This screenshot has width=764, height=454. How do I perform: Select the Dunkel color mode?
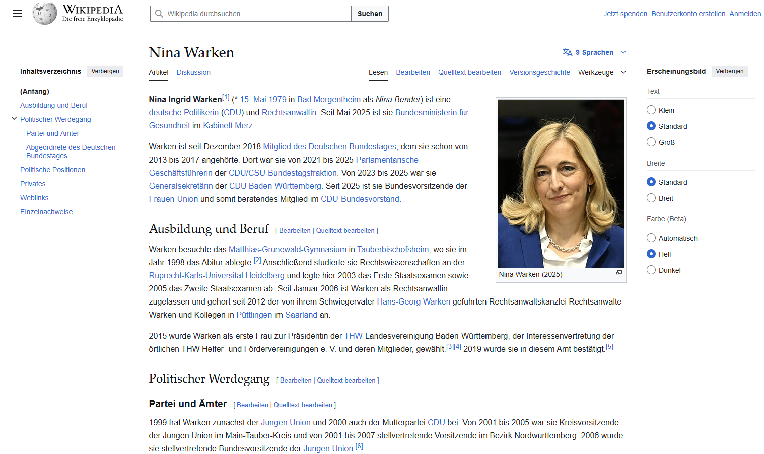(x=651, y=270)
